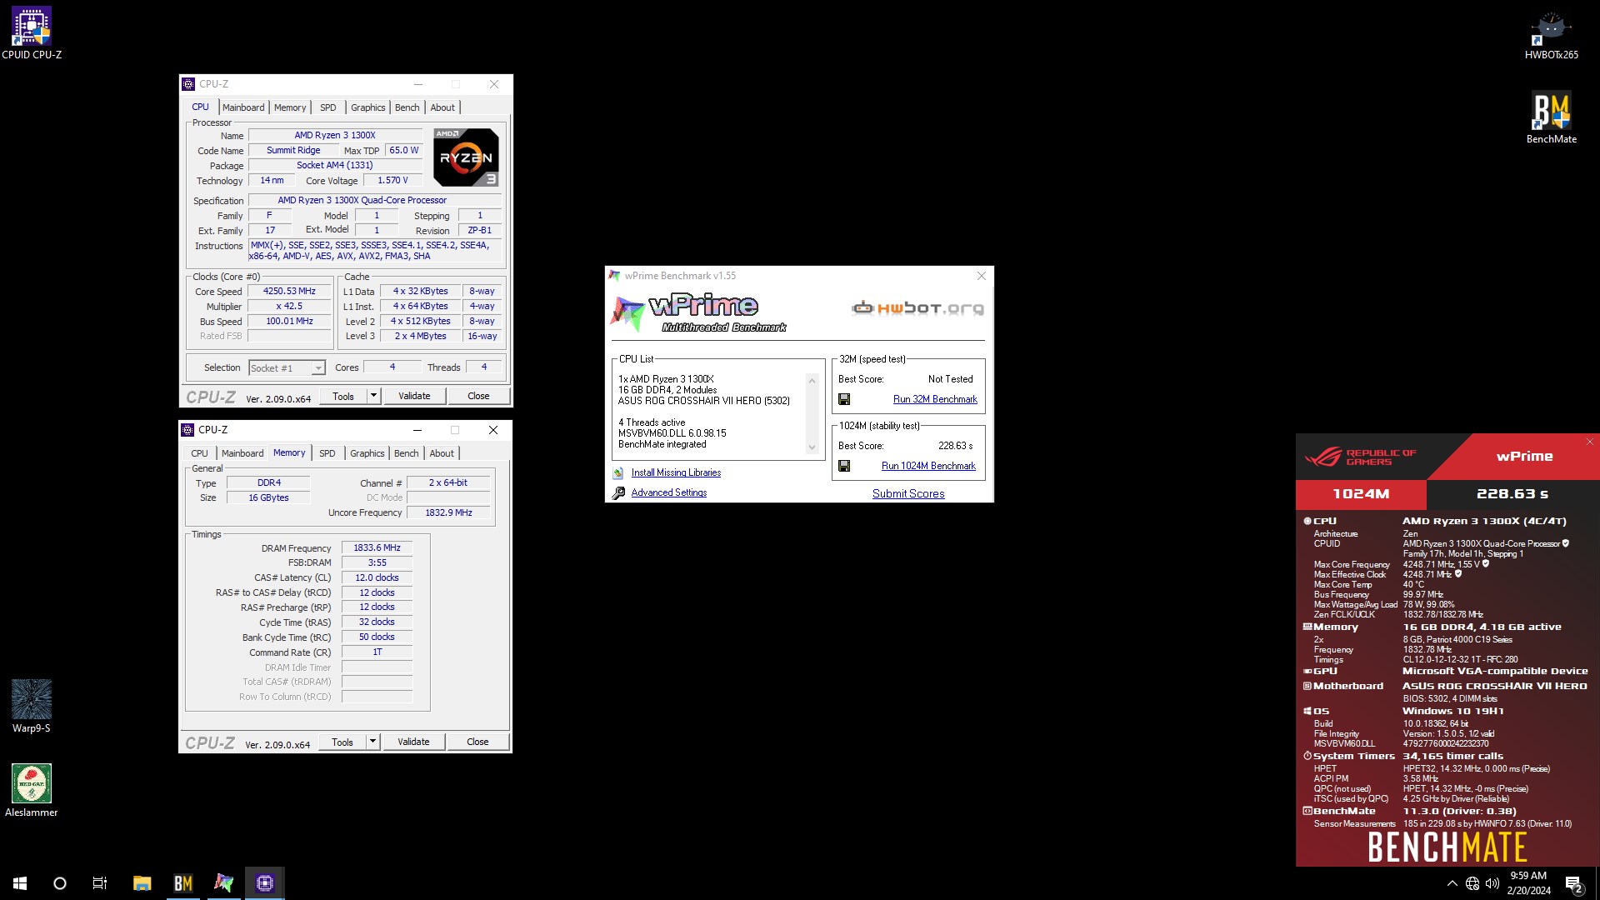Open the About tab in top CPU-Z window
The width and height of the screenshot is (1600, 900).
(442, 107)
